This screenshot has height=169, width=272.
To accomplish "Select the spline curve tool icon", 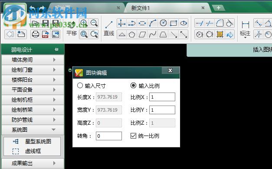I will coord(153,34).
